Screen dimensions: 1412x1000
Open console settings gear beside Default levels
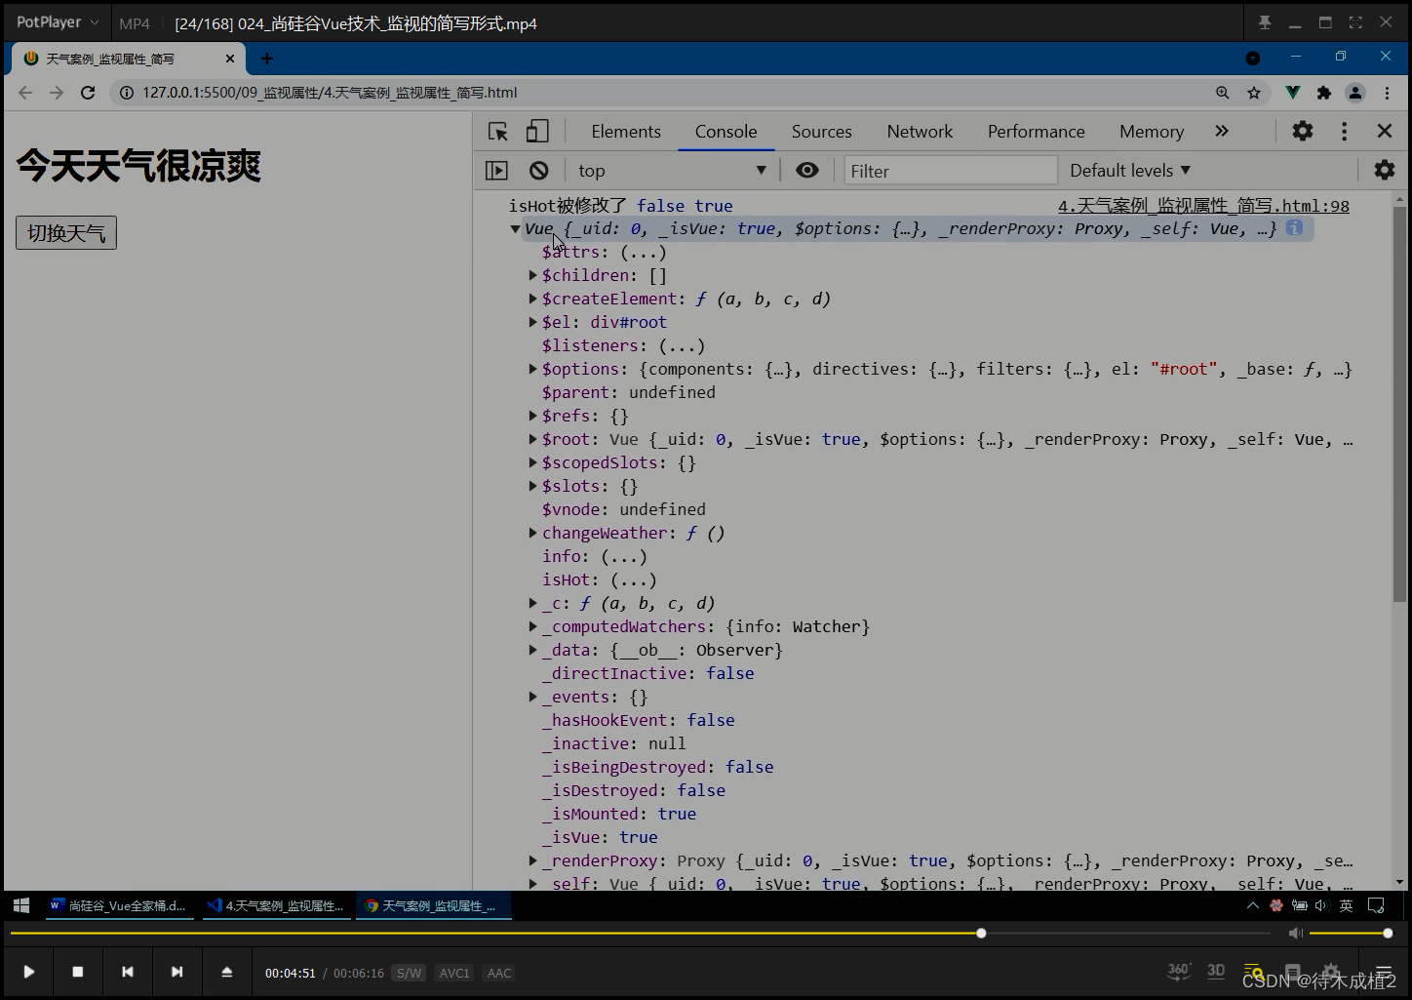point(1385,170)
